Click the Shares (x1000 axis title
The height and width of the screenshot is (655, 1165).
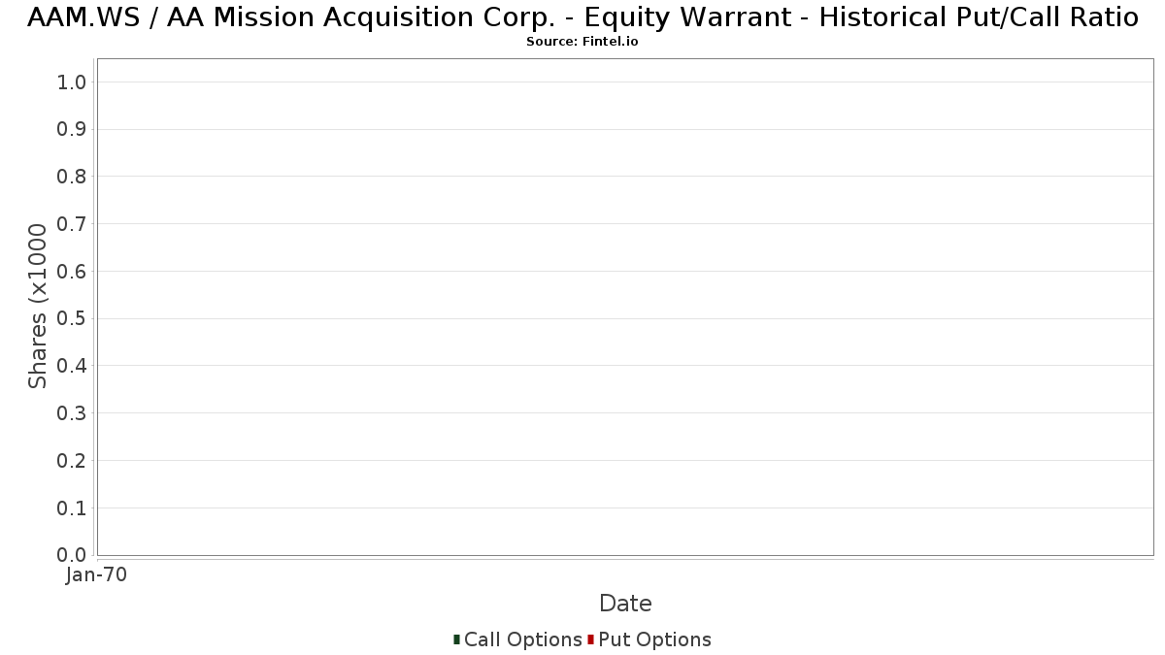(x=38, y=307)
